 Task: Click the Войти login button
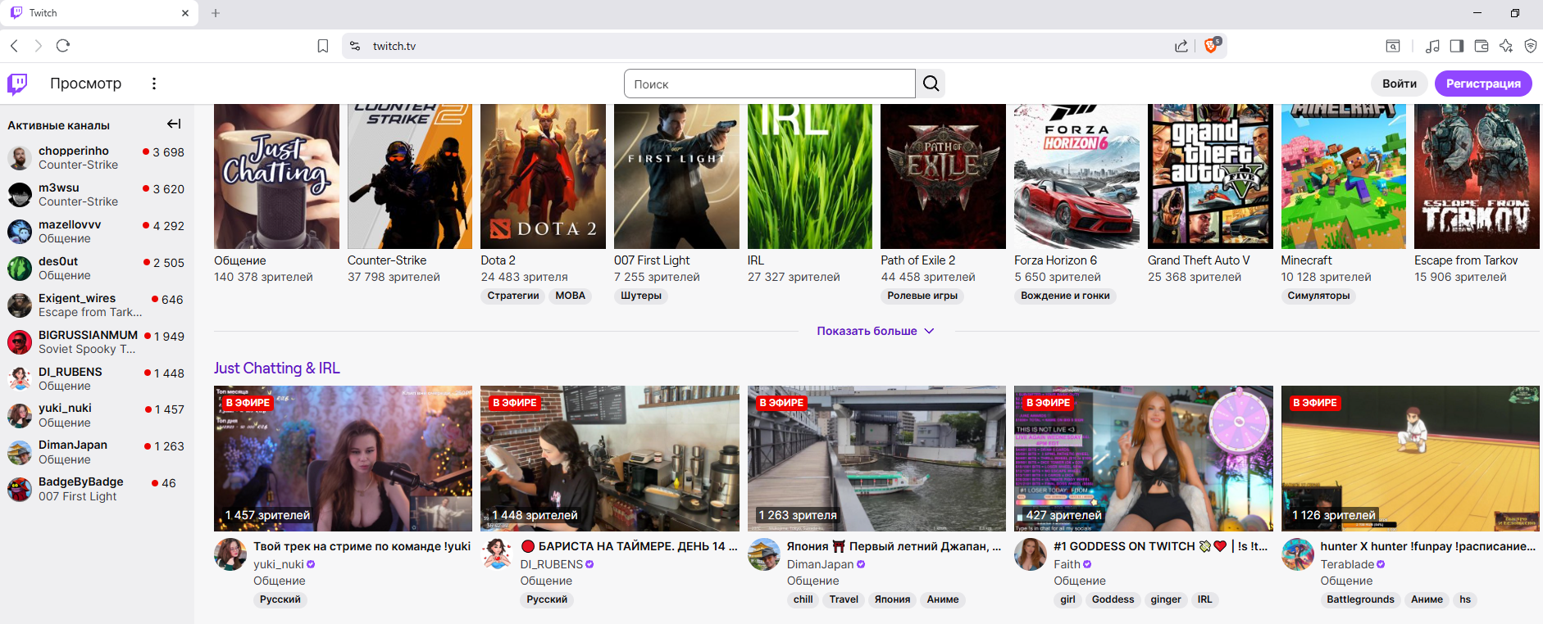1400,84
